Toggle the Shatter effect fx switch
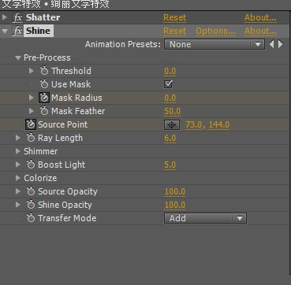 (x=17, y=17)
